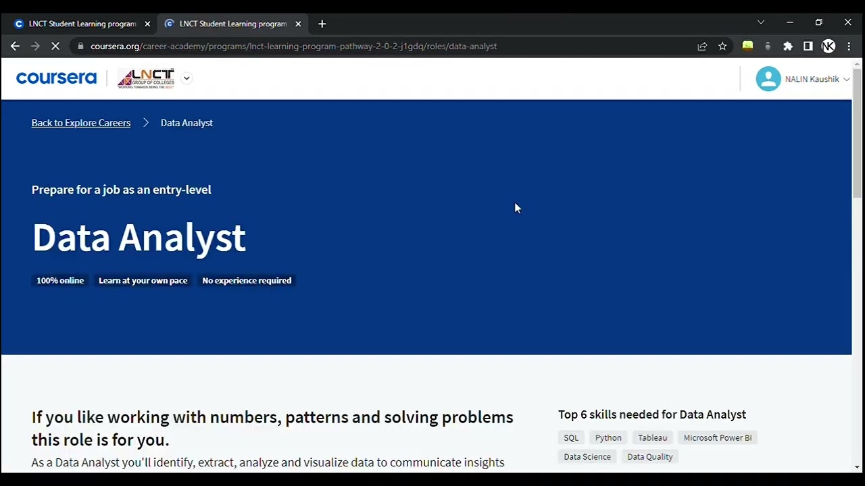This screenshot has height=486, width=865.
Task: Select the Data Quality skill tag
Action: coord(650,456)
